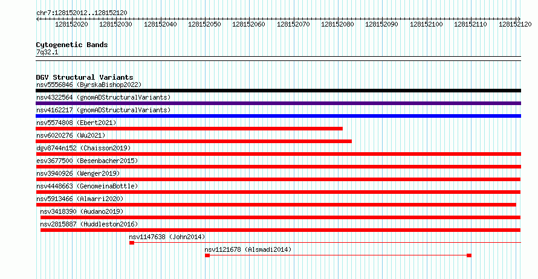Select the red dgv8744n152 variant bar
Image resolution: width=538 pixels, height=279 pixels.
point(278,154)
